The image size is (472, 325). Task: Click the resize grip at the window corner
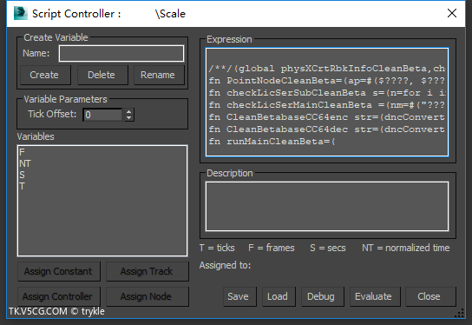(459, 313)
